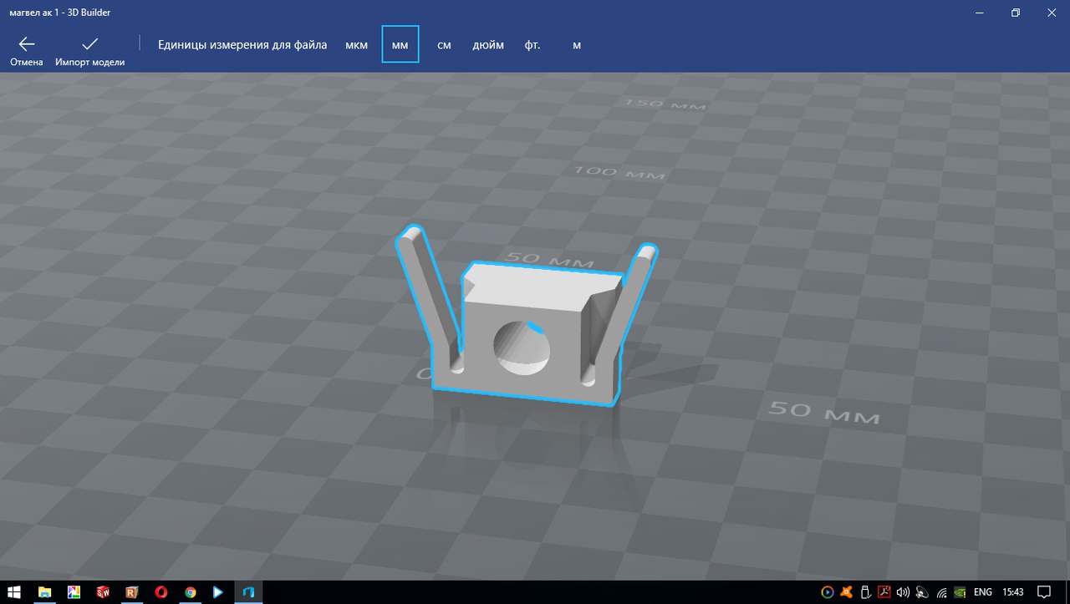The height and width of the screenshot is (604, 1070).
Task: Open the volume speaker tray control
Action: point(903,592)
